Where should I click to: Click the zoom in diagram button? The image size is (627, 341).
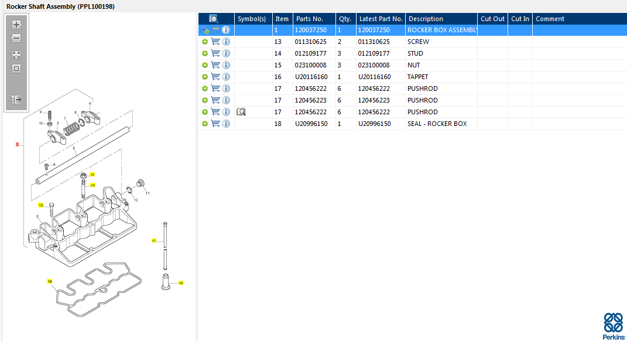pos(16,25)
